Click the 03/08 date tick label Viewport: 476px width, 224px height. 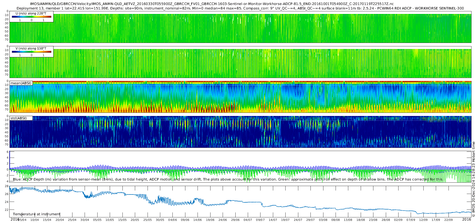[323, 220]
